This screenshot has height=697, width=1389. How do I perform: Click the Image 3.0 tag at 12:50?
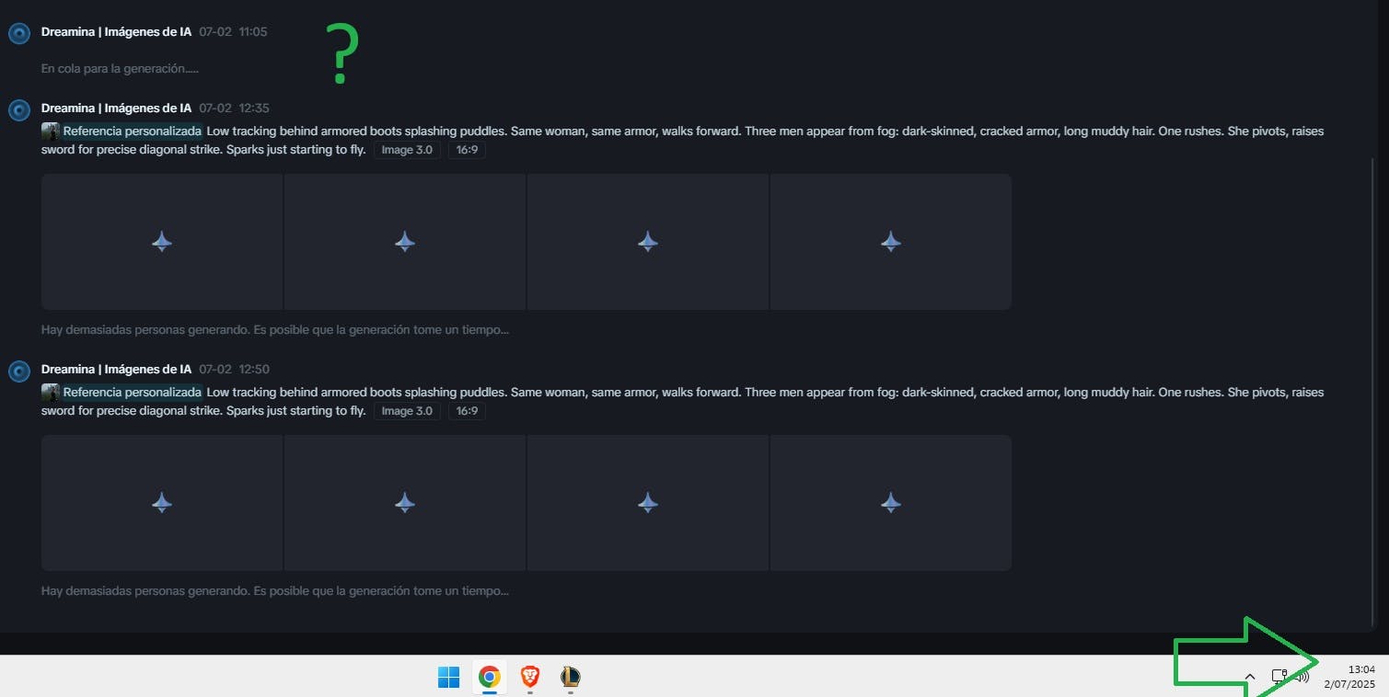click(407, 411)
